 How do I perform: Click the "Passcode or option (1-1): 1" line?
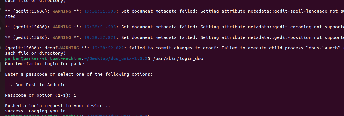pos(41,95)
